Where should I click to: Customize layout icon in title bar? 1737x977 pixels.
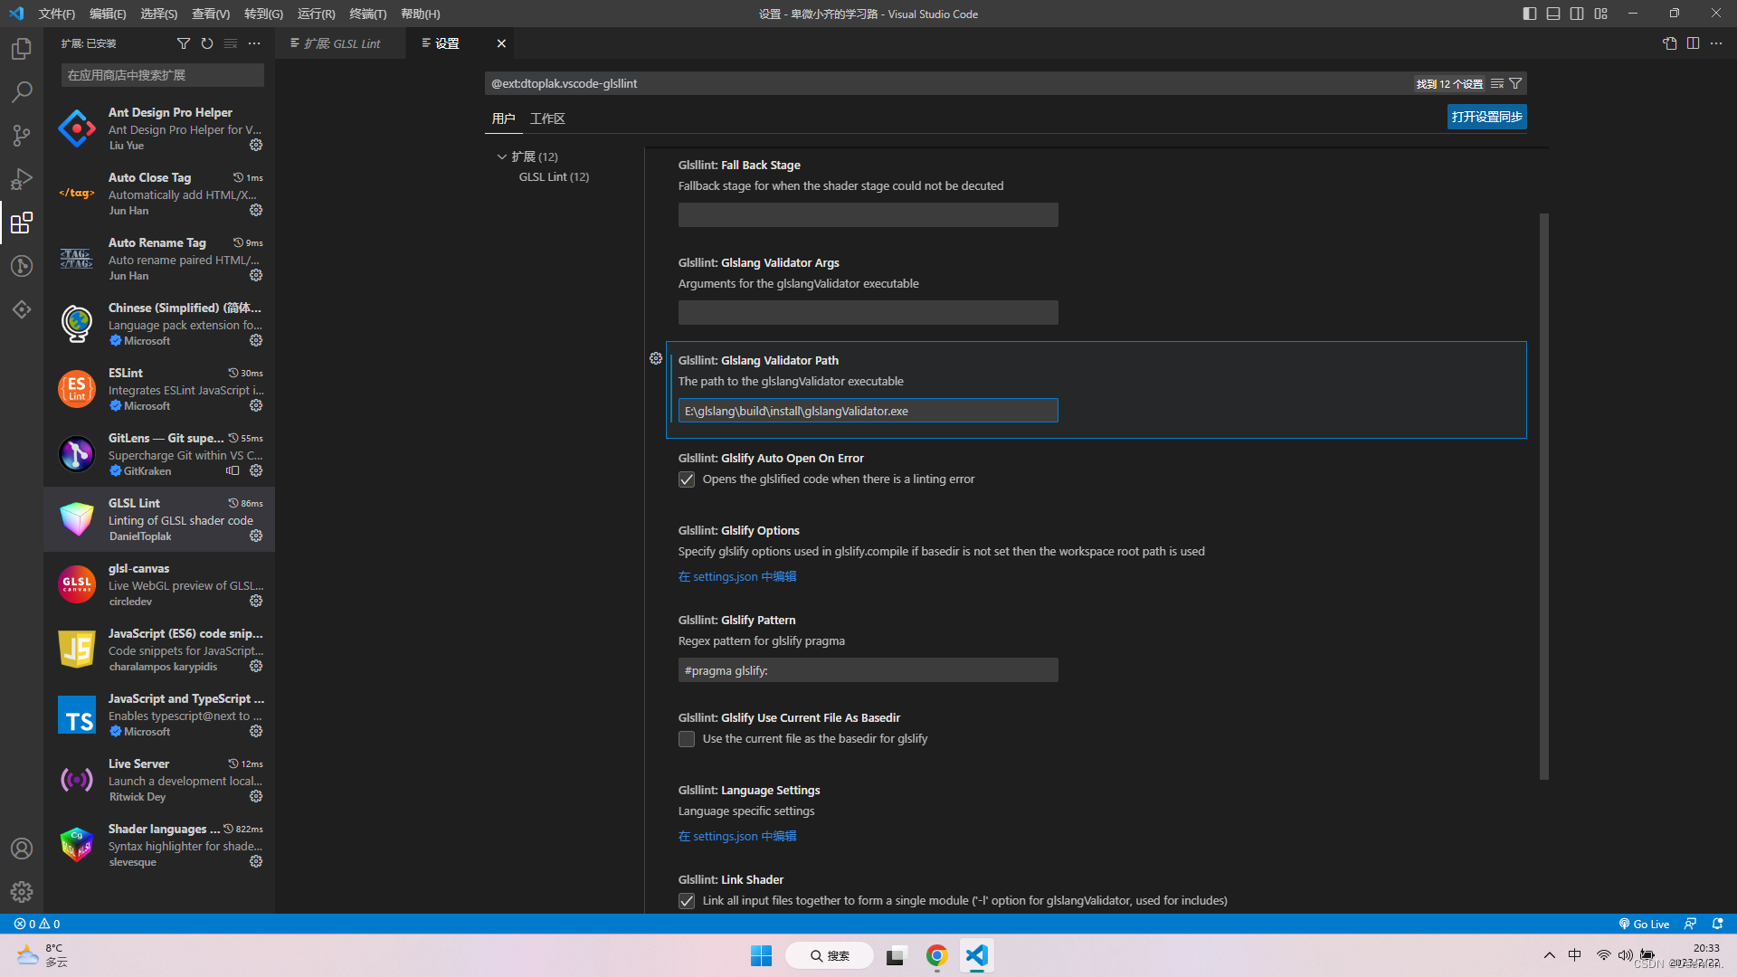(1601, 14)
